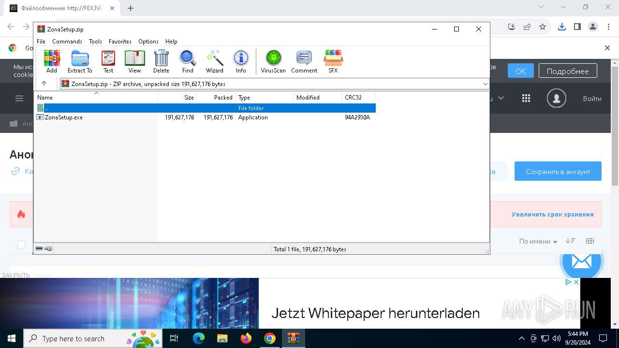Open Extract To from WinRAR toolbar

tap(80, 61)
